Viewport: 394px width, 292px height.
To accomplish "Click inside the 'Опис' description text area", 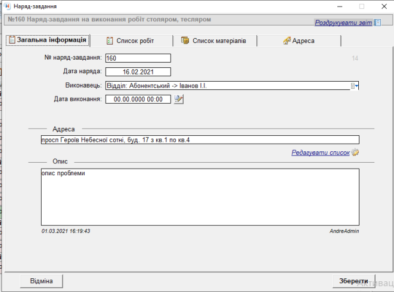I will coord(200,197).
